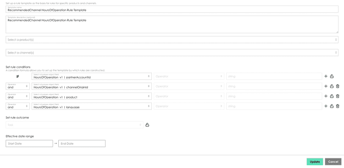Delete the product condition row
The image size is (344, 168).
tap(338, 96)
